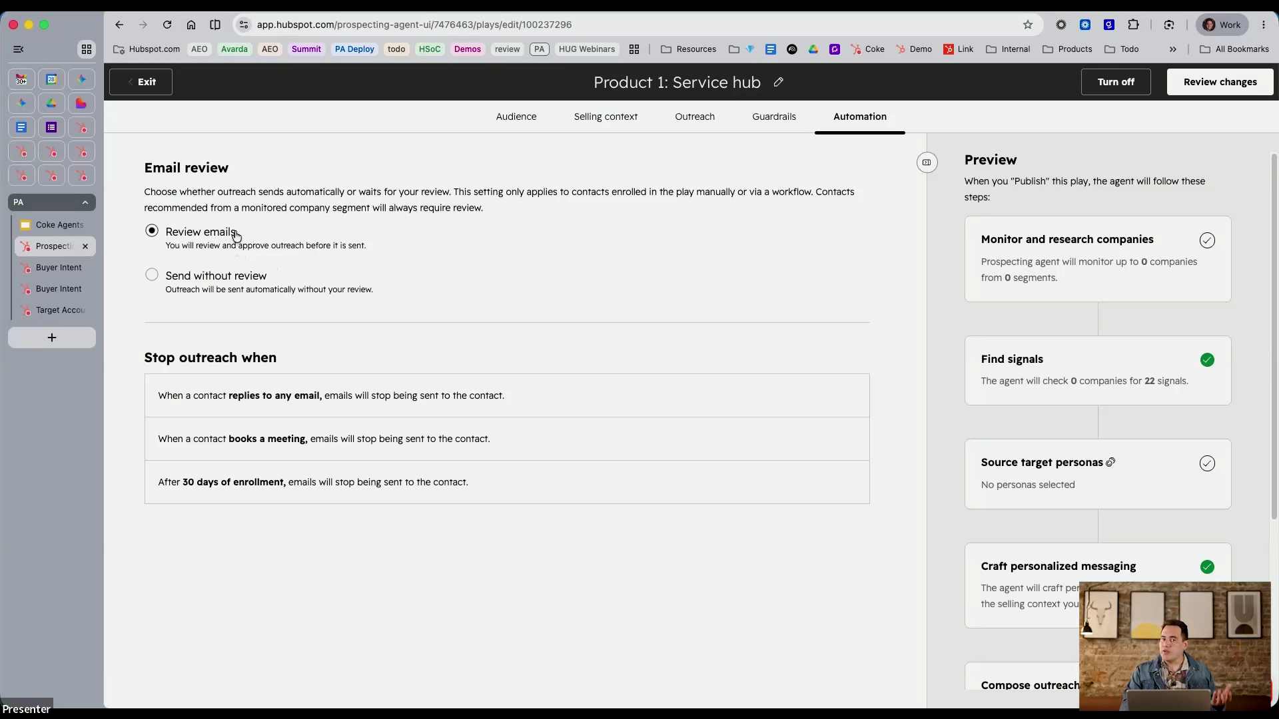Image resolution: width=1279 pixels, height=719 pixels.
Task: Open the purple bookmark icon next to Drive
Action: pos(835,49)
